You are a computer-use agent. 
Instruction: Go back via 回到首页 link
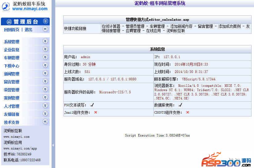pos(11,30)
